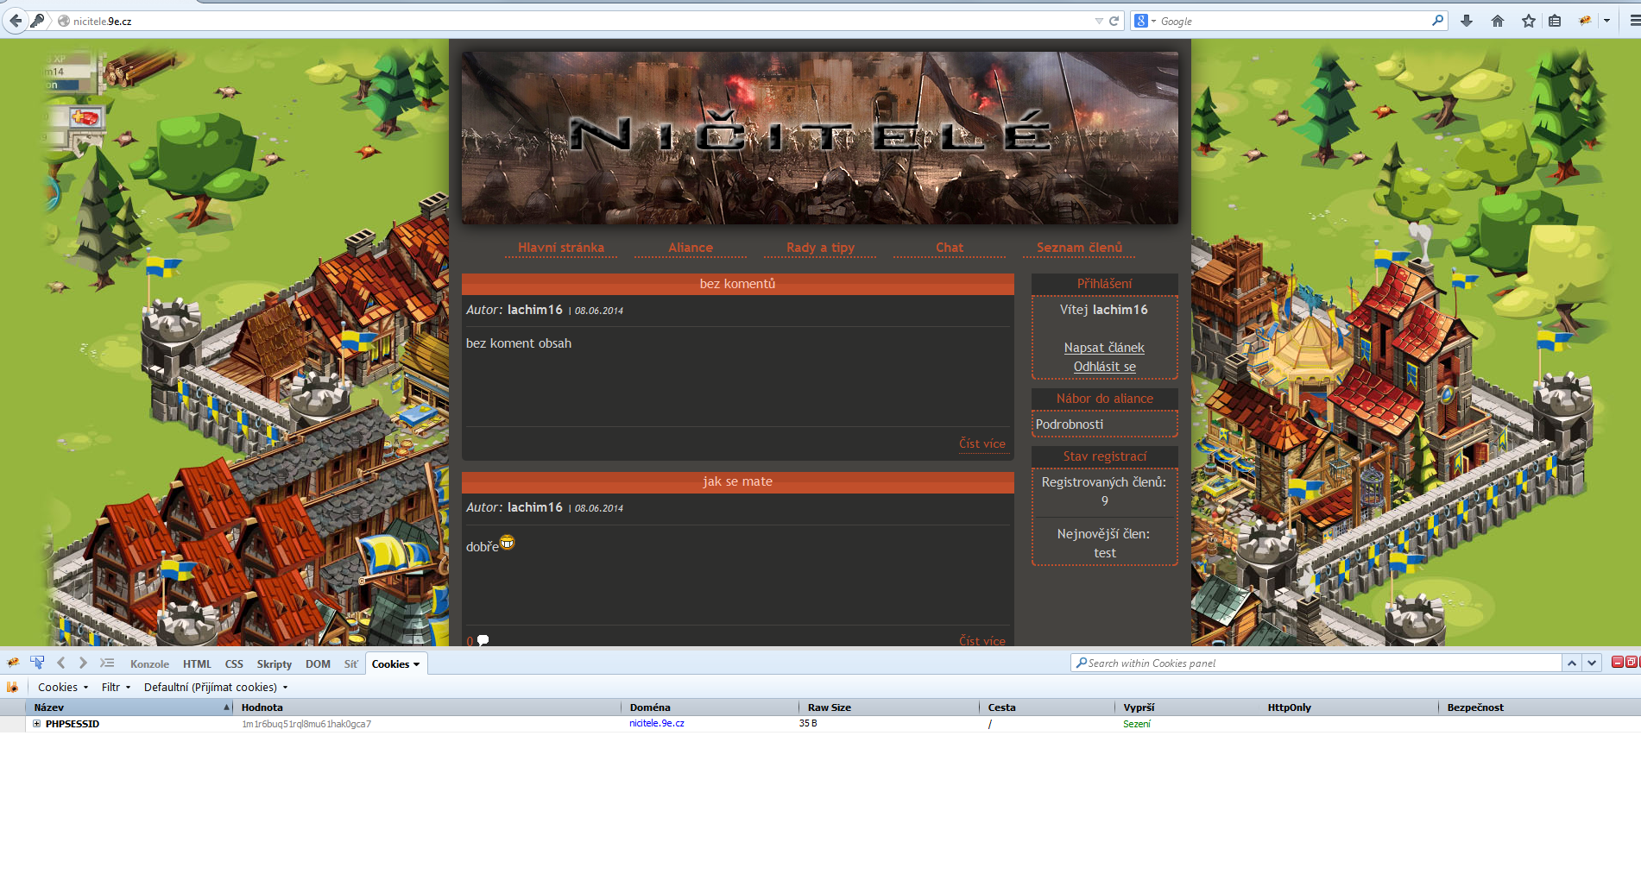Click Číst více under bez komentů article

point(982,443)
